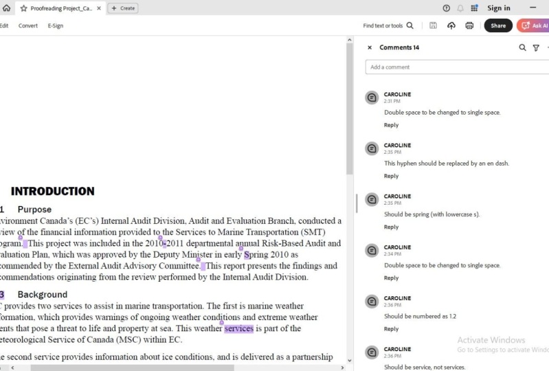Click the Add a comment field
549x371 pixels.
tap(457, 67)
